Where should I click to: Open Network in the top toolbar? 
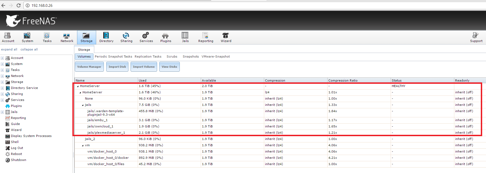point(67,37)
